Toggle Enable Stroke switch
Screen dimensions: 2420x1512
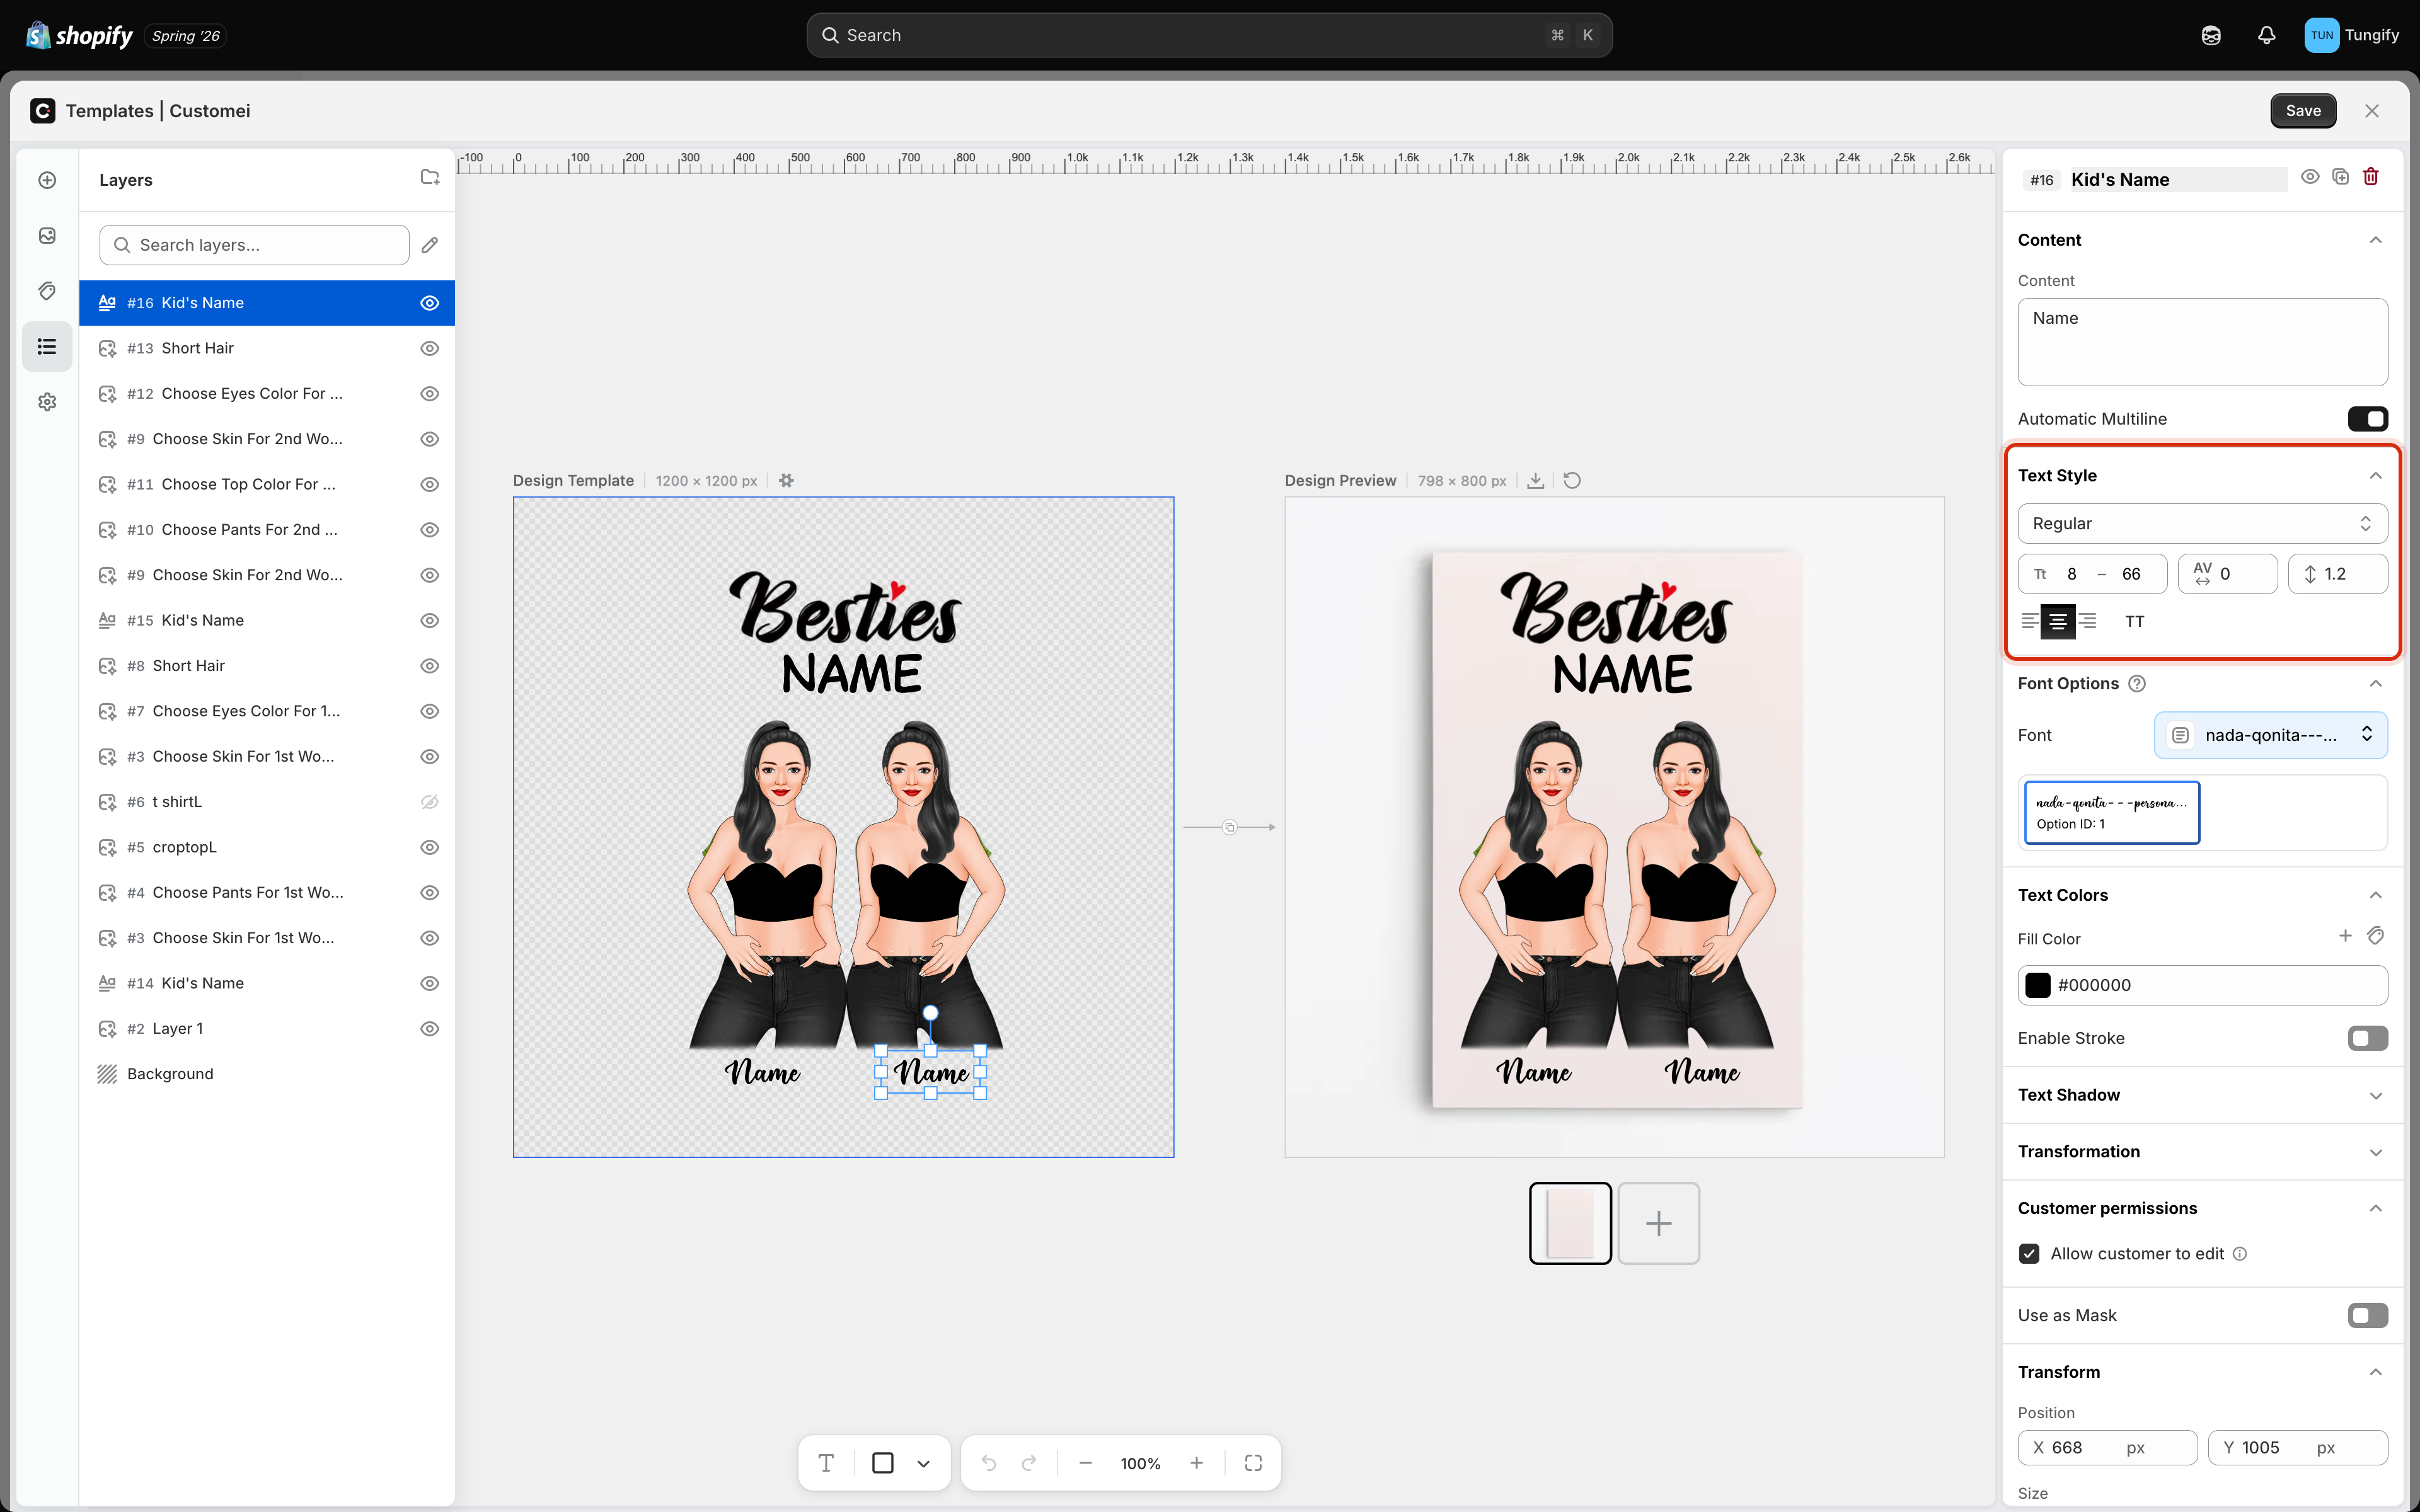2368,1038
